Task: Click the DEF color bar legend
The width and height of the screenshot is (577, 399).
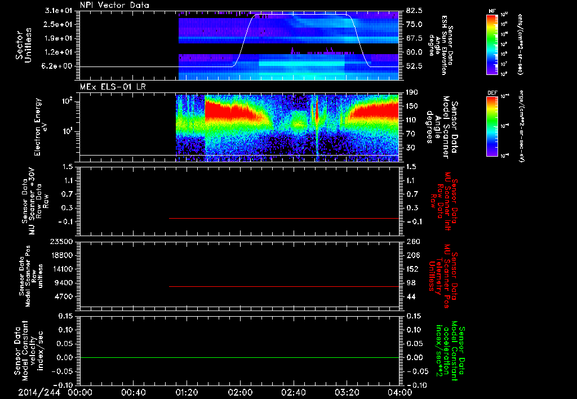Action: pos(492,126)
